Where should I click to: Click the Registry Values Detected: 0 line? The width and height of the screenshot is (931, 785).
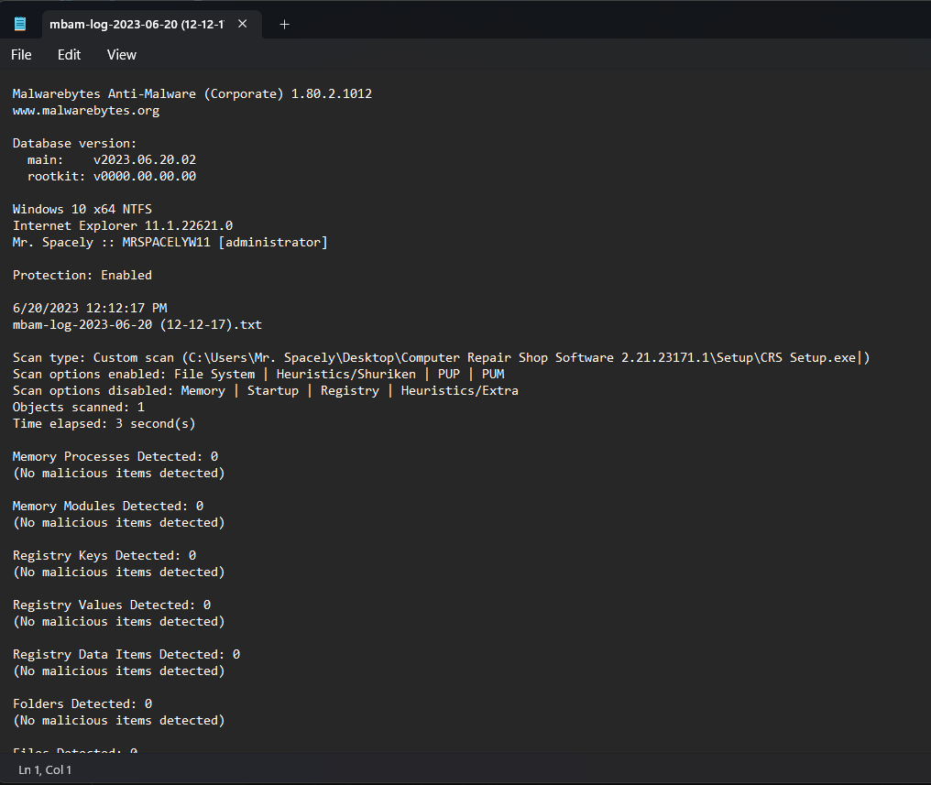[x=112, y=605]
